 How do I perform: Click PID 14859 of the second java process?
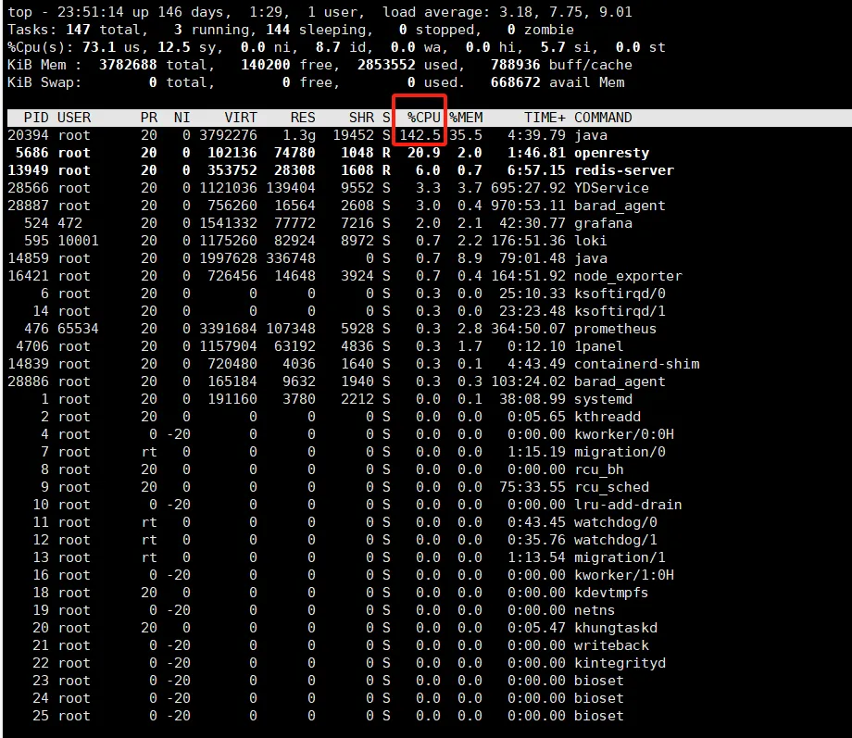click(x=29, y=258)
